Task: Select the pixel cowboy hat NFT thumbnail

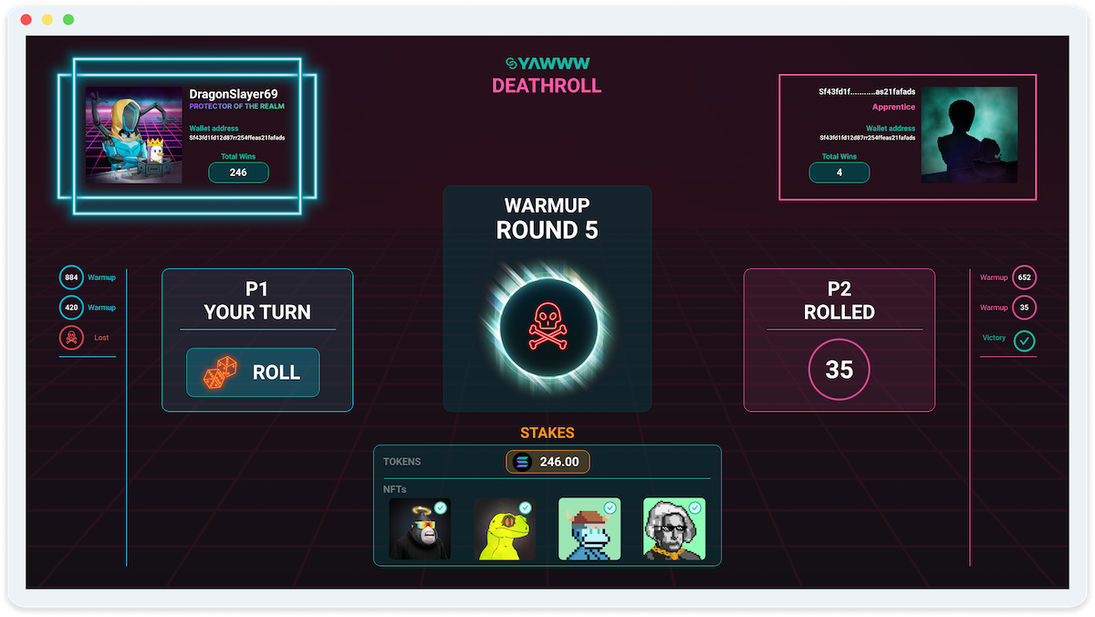Action: click(589, 529)
